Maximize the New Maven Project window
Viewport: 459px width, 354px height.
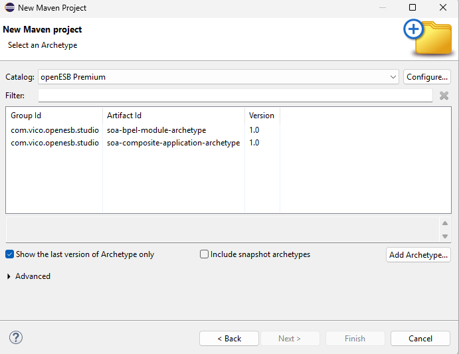[x=412, y=7]
